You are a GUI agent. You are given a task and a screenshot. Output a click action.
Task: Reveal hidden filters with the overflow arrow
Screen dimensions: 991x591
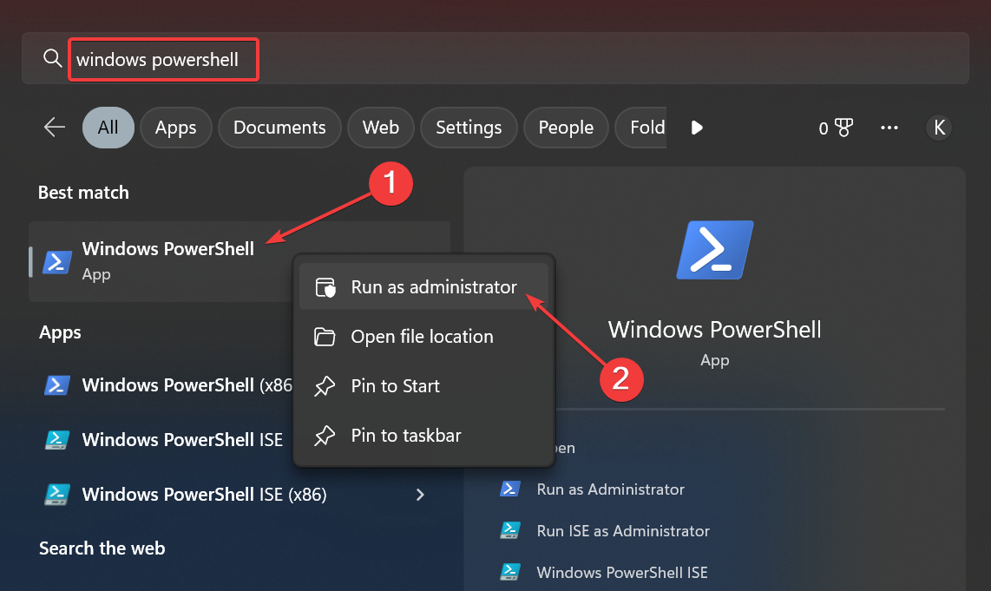697,127
